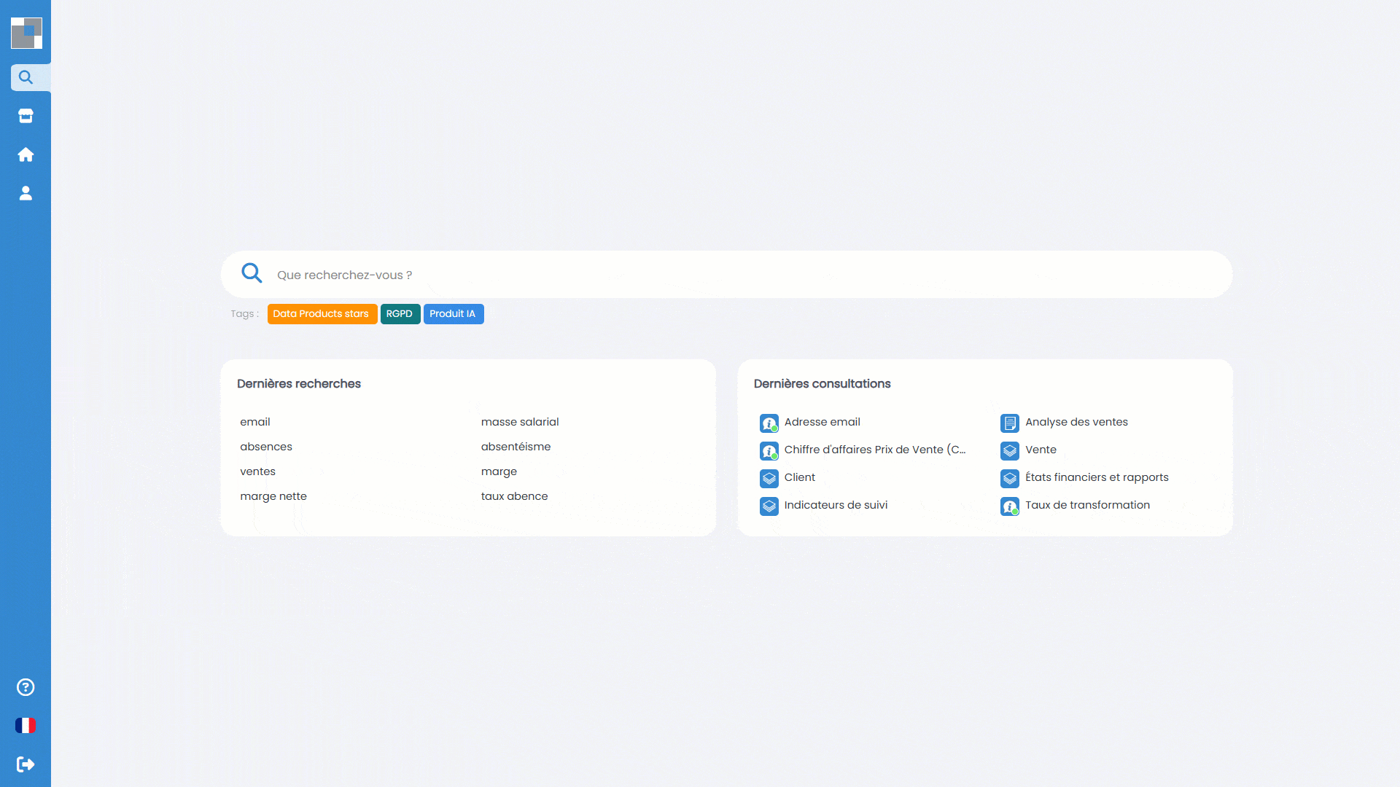Go to the home page icon
The image size is (1400, 787).
(26, 154)
